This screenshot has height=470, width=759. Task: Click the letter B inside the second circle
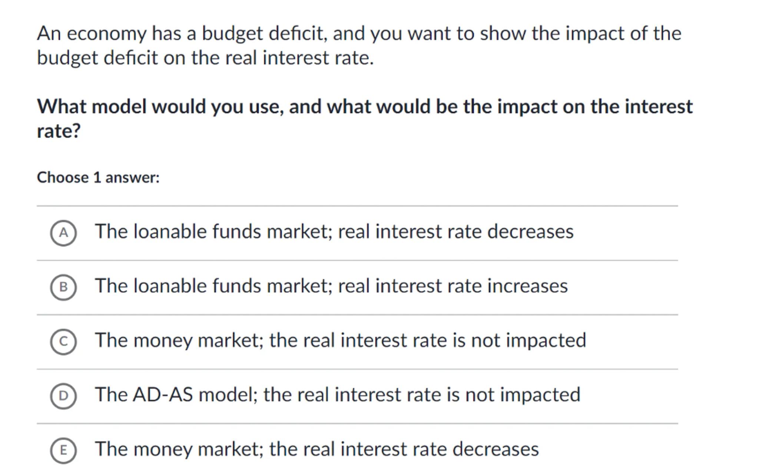[x=63, y=287]
